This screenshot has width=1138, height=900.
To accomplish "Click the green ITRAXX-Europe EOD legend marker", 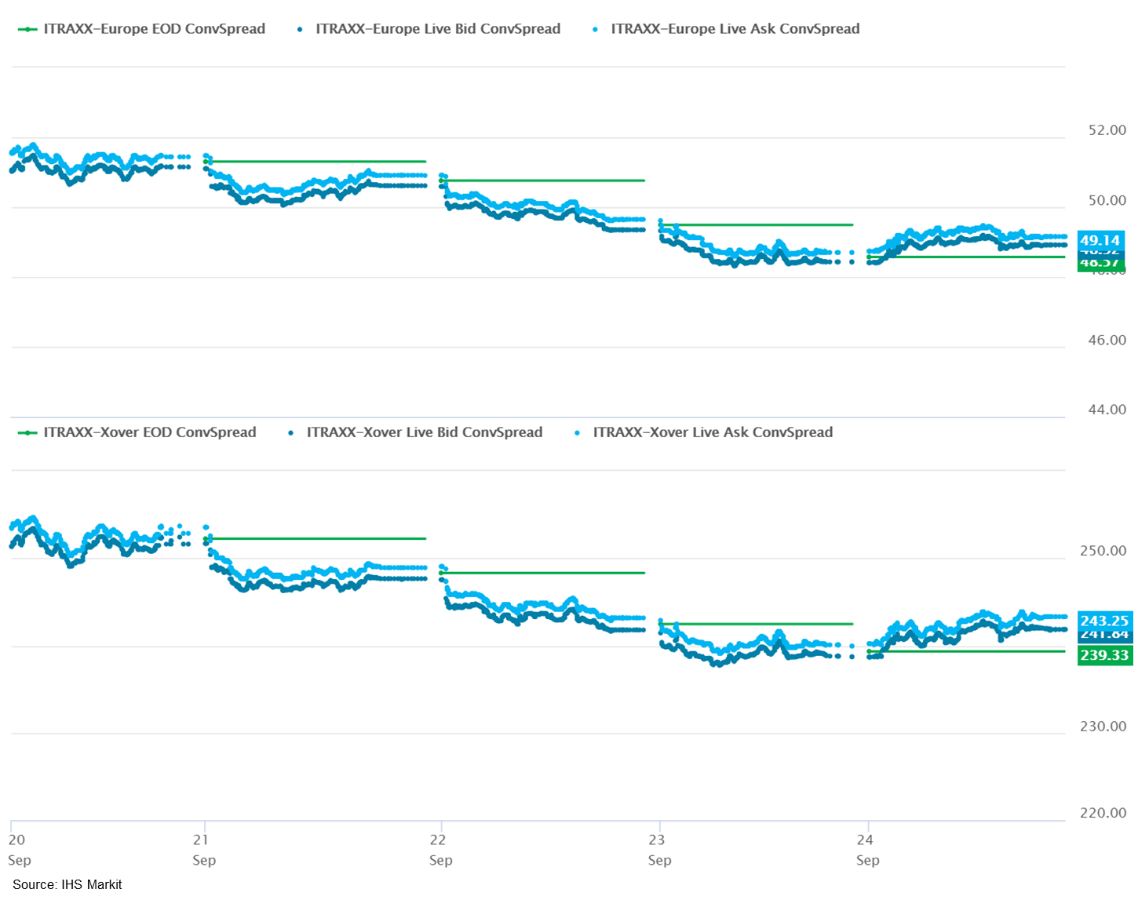I will (x=27, y=29).
